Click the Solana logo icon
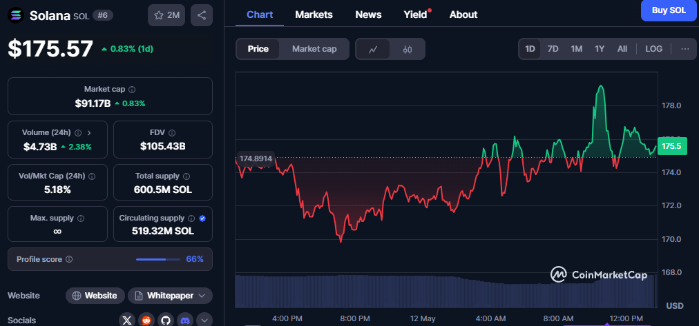Image resolution: width=699 pixels, height=326 pixels. pos(16,16)
